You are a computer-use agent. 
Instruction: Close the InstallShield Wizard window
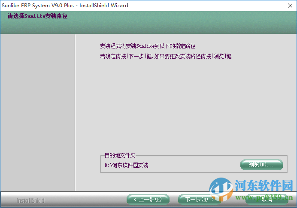[x=290, y=6]
